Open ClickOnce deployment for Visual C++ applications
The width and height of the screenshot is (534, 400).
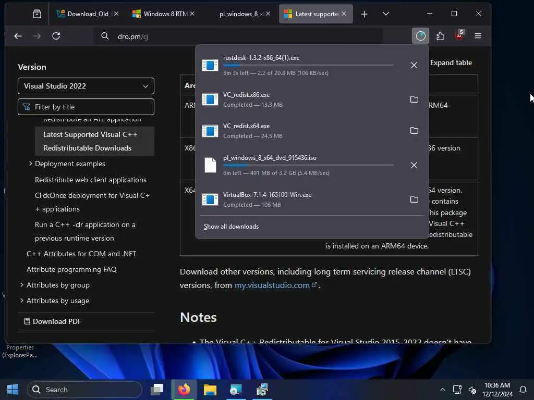(x=92, y=202)
